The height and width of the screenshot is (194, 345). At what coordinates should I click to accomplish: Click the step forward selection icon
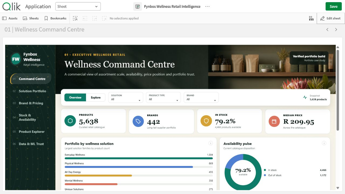tap(95, 18)
